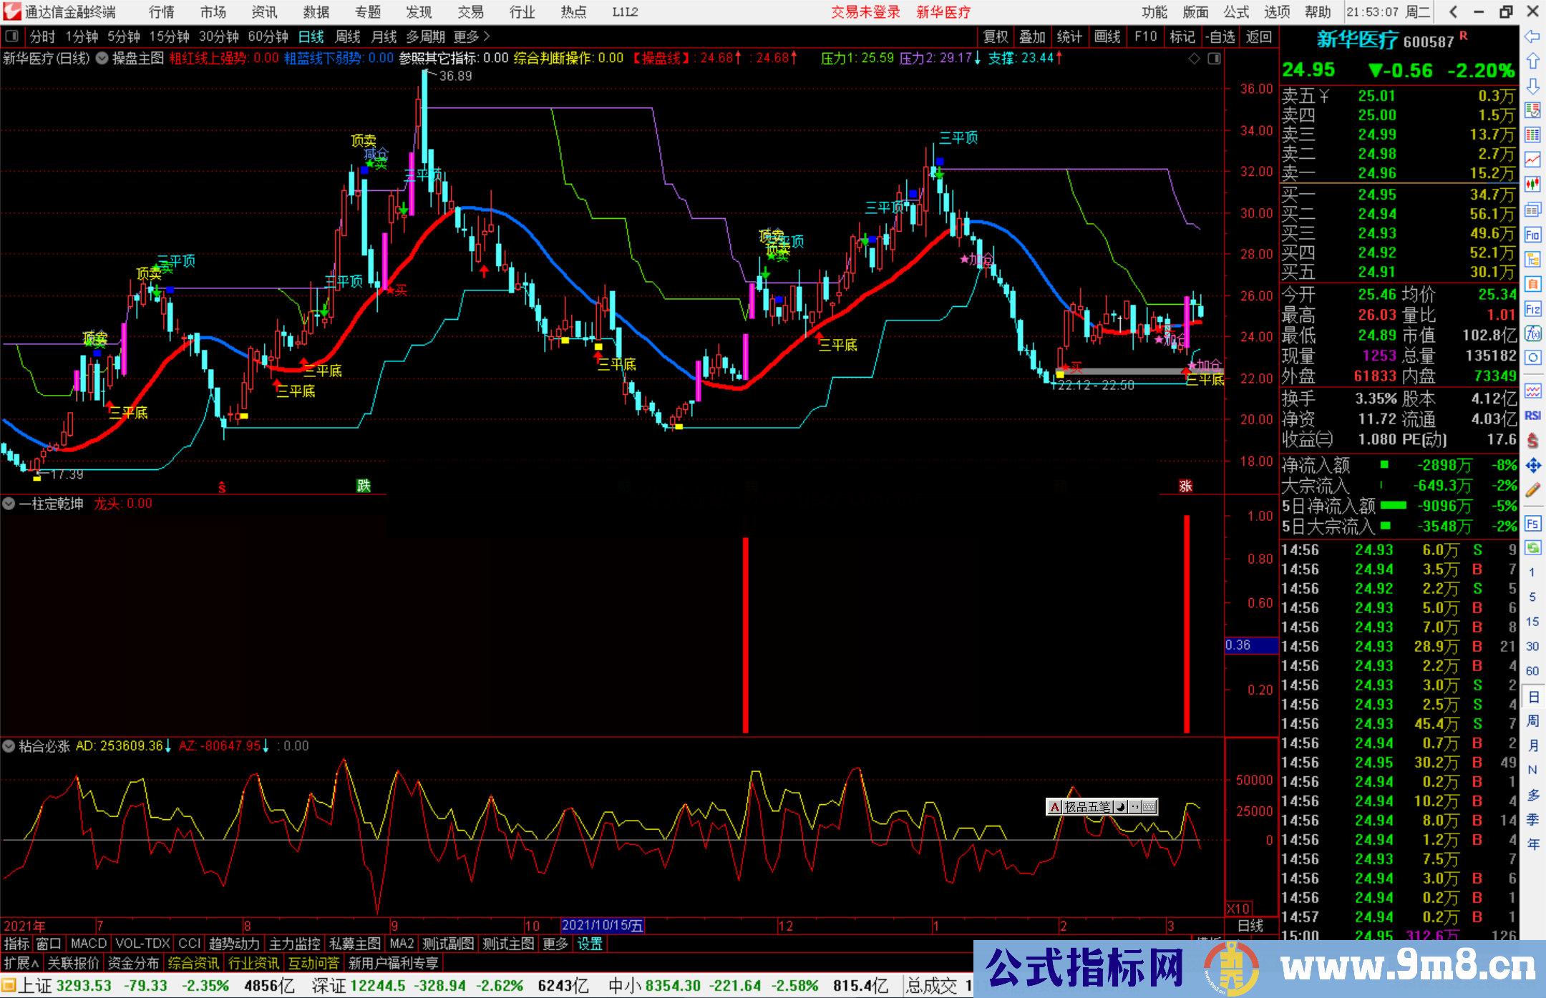Toggle the 操盘主图 indicator circle button

point(102,58)
